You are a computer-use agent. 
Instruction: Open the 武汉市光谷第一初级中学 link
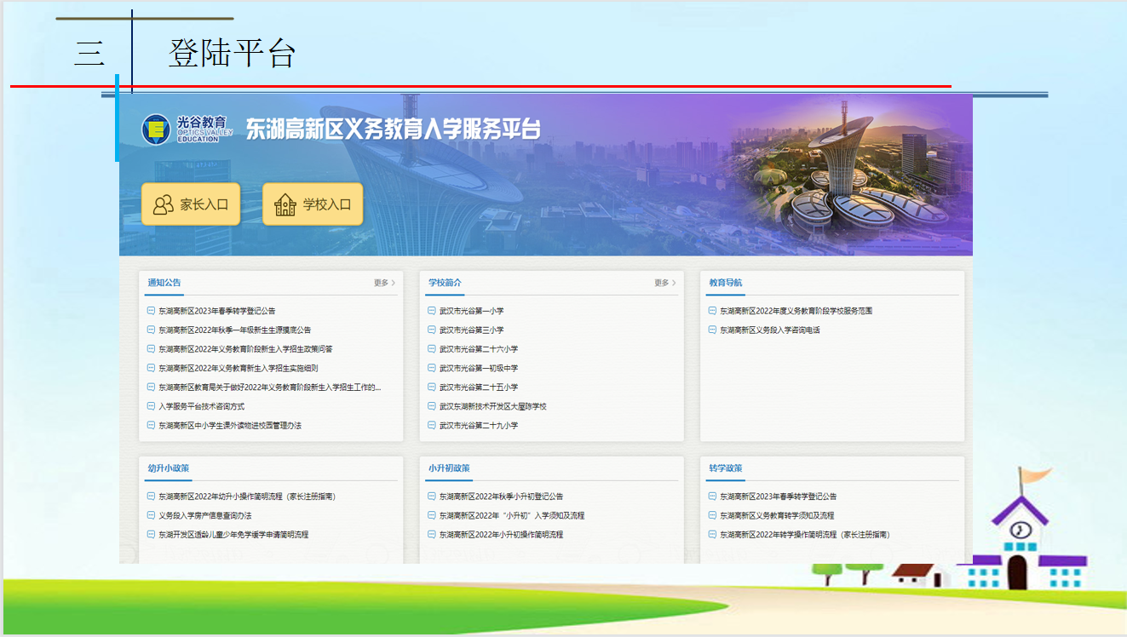pos(478,368)
